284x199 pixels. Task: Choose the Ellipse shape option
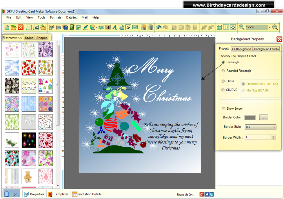(x=223, y=81)
